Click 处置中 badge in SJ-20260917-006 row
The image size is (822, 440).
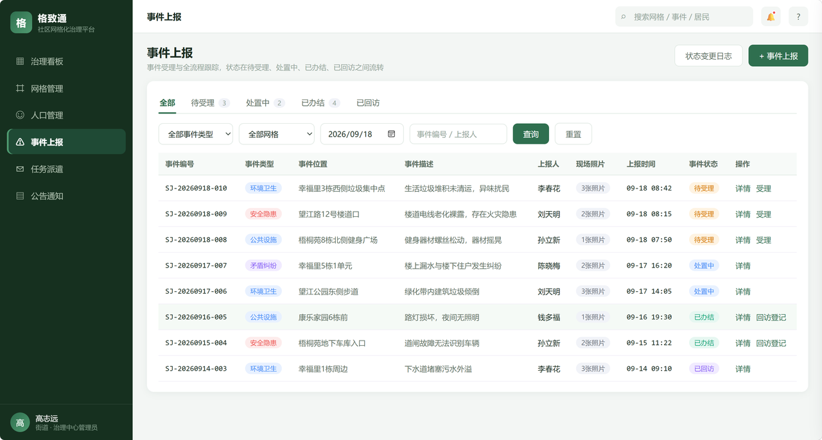(704, 291)
